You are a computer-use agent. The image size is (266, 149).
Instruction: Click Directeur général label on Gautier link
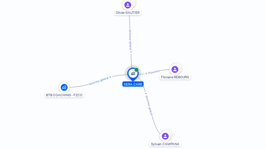click(130, 40)
